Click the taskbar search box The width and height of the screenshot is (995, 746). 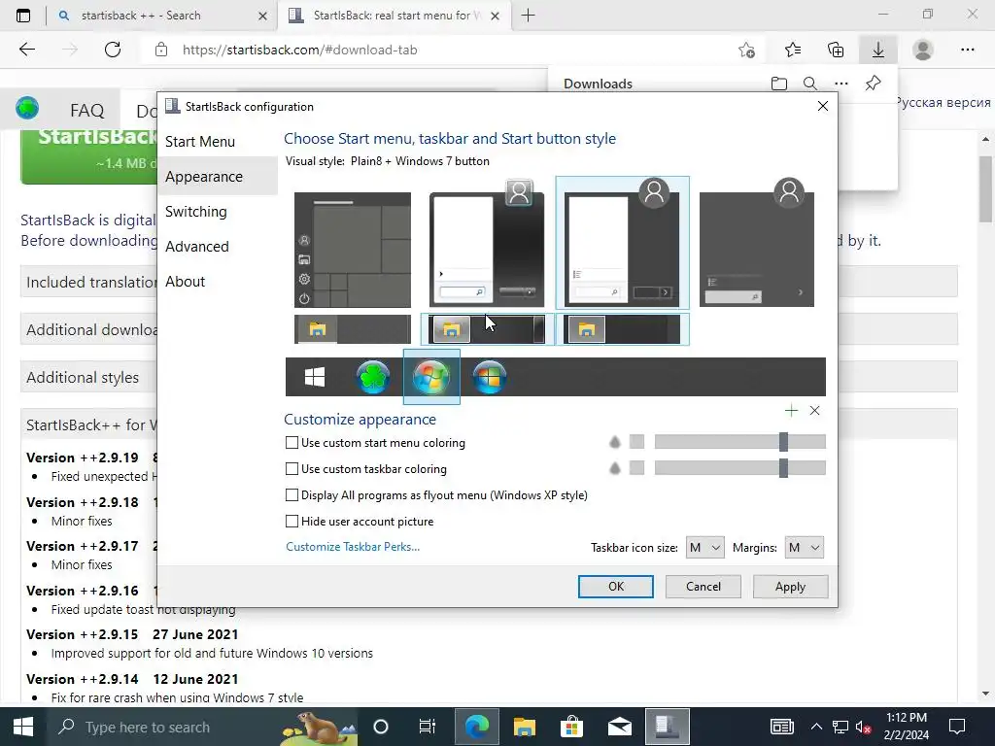click(x=202, y=727)
